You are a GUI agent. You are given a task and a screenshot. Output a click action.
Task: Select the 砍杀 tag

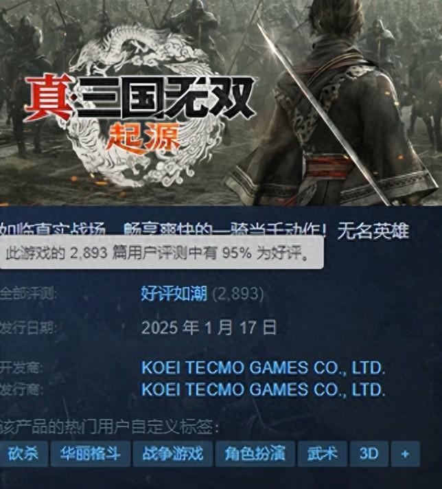[24, 454]
